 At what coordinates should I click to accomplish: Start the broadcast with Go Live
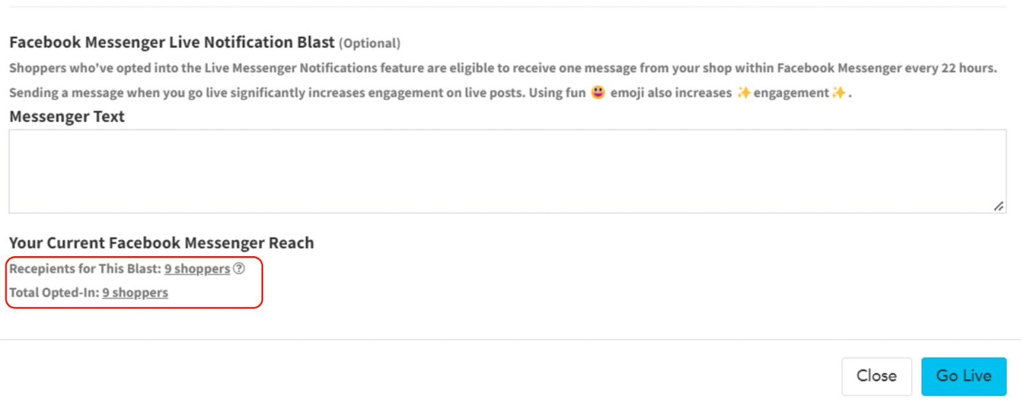pos(964,376)
